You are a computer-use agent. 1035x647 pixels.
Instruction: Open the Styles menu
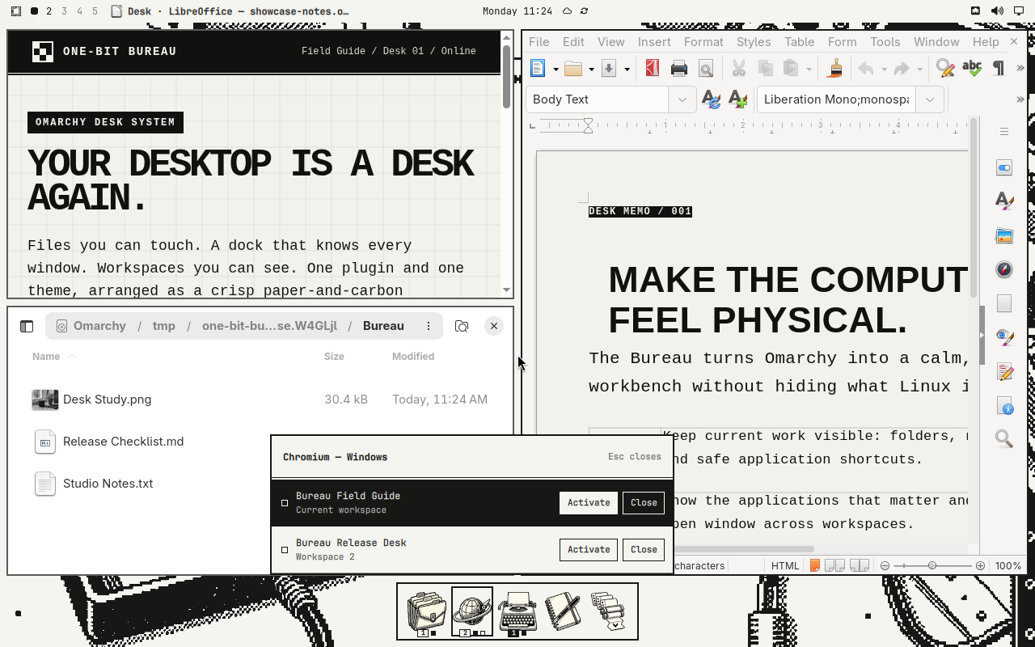[x=754, y=42]
